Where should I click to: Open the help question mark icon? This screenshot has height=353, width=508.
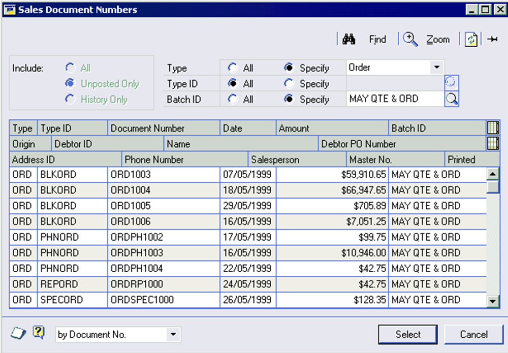(39, 333)
